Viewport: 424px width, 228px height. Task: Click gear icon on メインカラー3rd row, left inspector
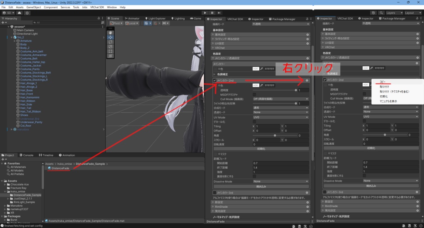pos(307,193)
